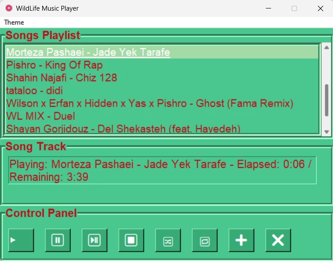Image resolution: width=333 pixels, height=261 pixels.
Task: Pause the current song
Action: pyautogui.click(x=57, y=241)
